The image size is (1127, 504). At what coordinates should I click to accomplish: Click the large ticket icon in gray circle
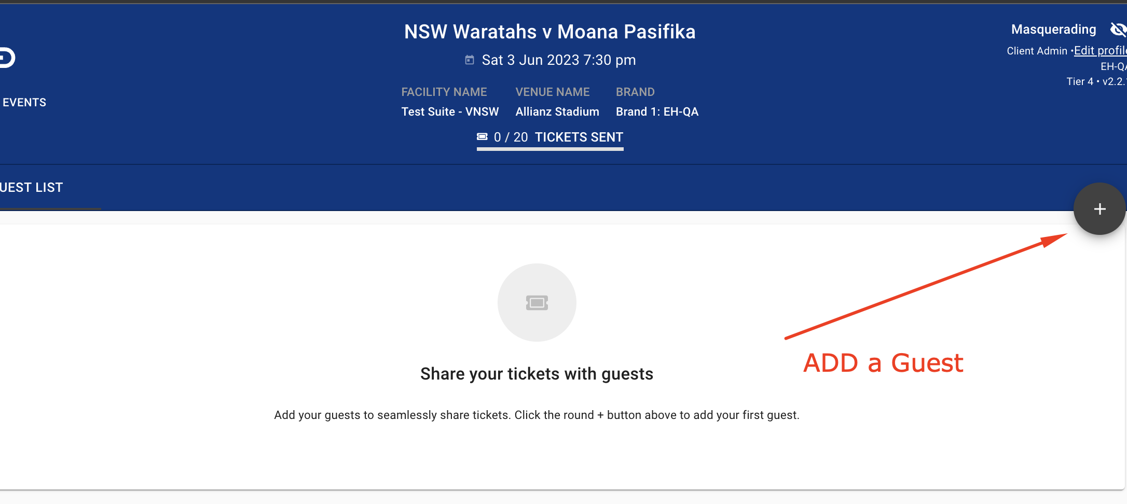coord(537,303)
